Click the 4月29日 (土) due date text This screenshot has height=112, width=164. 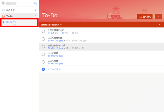(x=57, y=56)
